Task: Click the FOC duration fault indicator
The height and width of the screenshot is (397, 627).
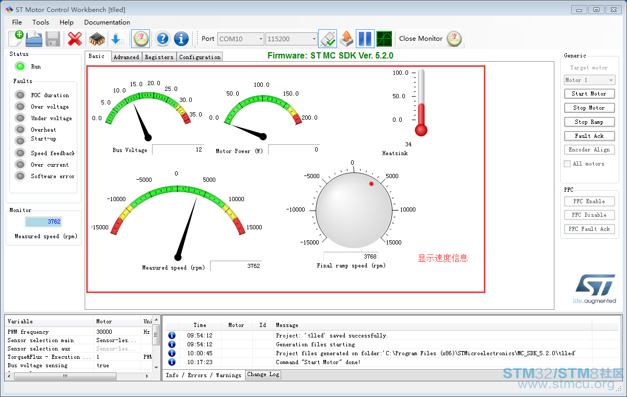Action: click(20, 95)
